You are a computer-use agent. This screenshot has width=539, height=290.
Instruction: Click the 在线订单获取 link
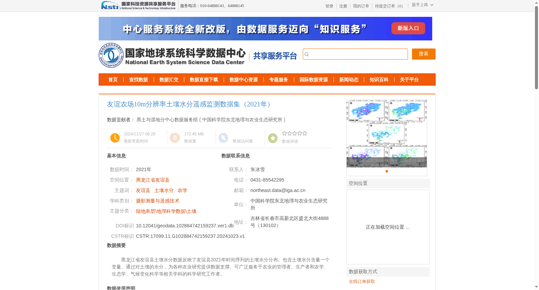pyautogui.click(x=362, y=282)
